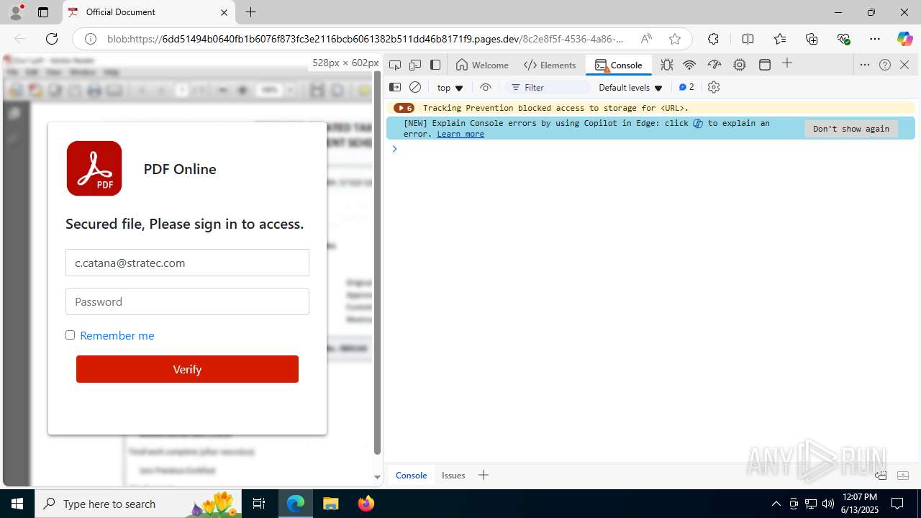Click the console Filter input
This screenshot has width=921, height=518.
click(x=547, y=87)
